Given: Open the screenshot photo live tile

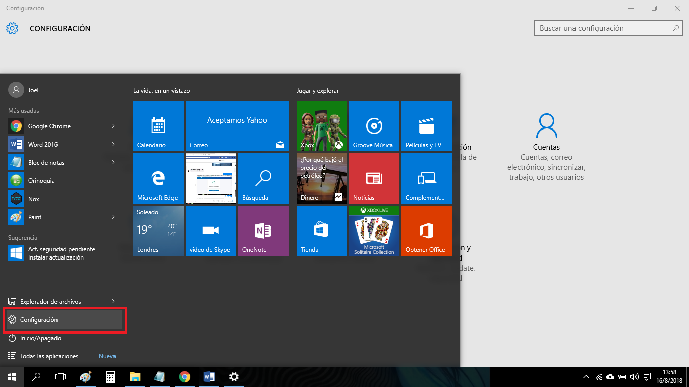Looking at the screenshot, I should click(211, 178).
